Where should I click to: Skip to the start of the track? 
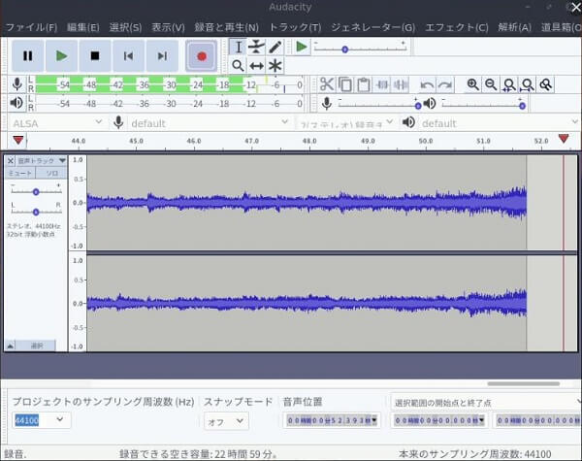coord(128,56)
